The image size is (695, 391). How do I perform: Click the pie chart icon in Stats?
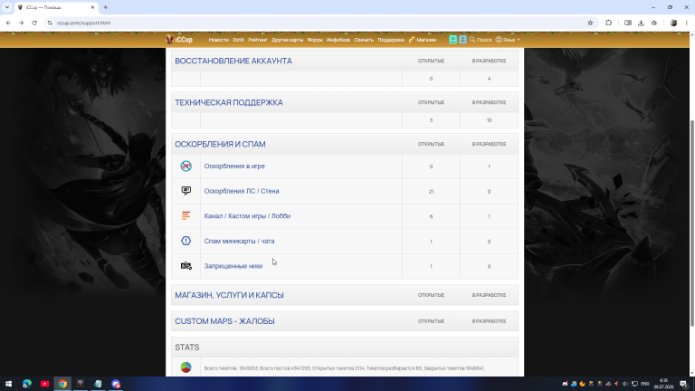tap(186, 367)
